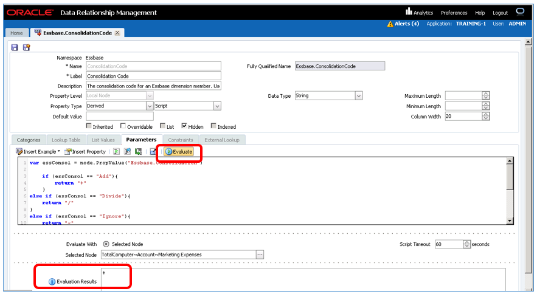Switch to the Lookup Table tab

pos(66,140)
